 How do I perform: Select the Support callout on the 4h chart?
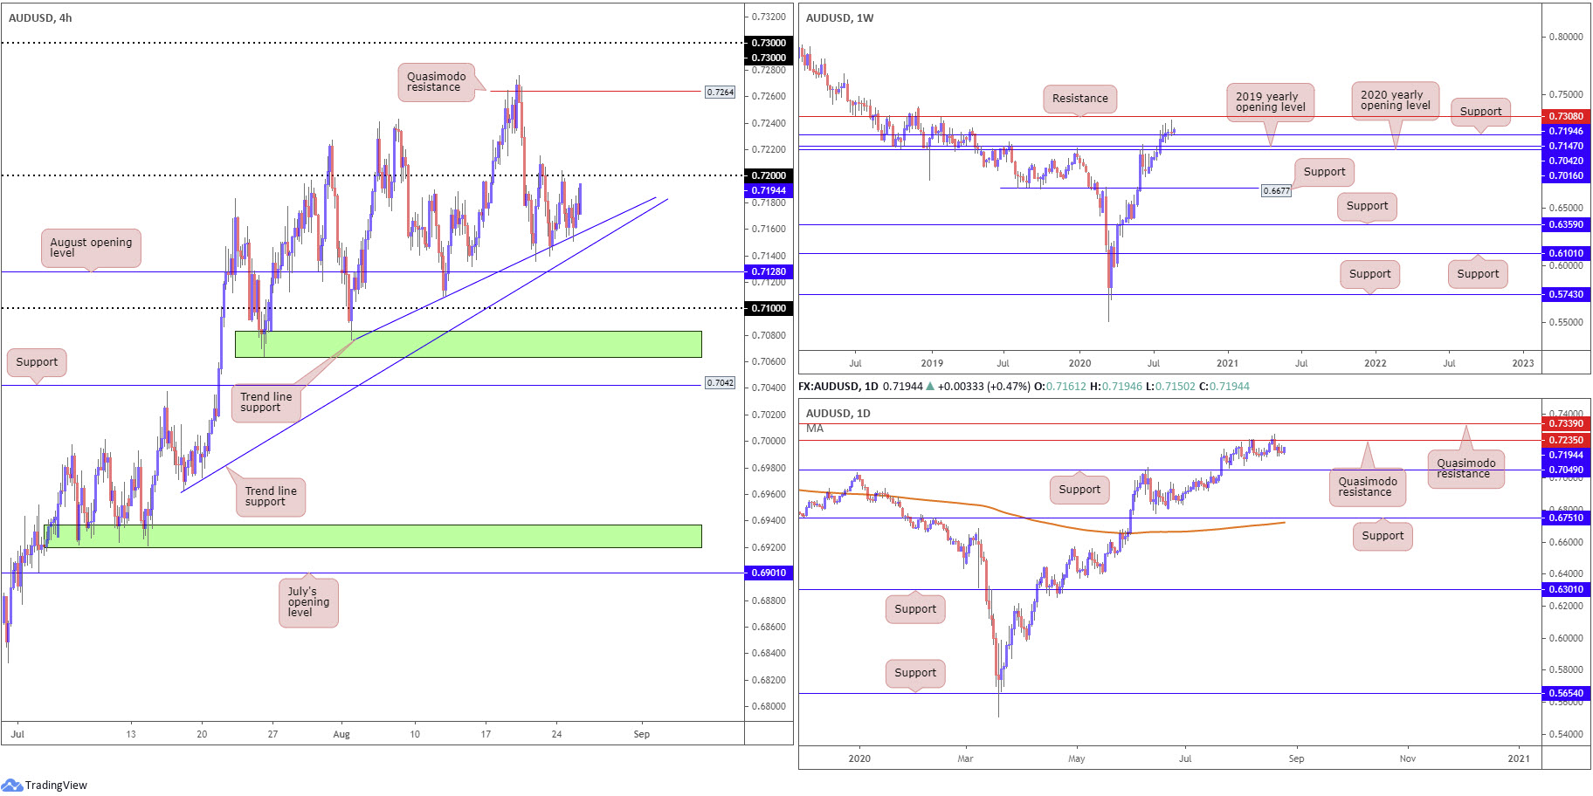(x=37, y=362)
